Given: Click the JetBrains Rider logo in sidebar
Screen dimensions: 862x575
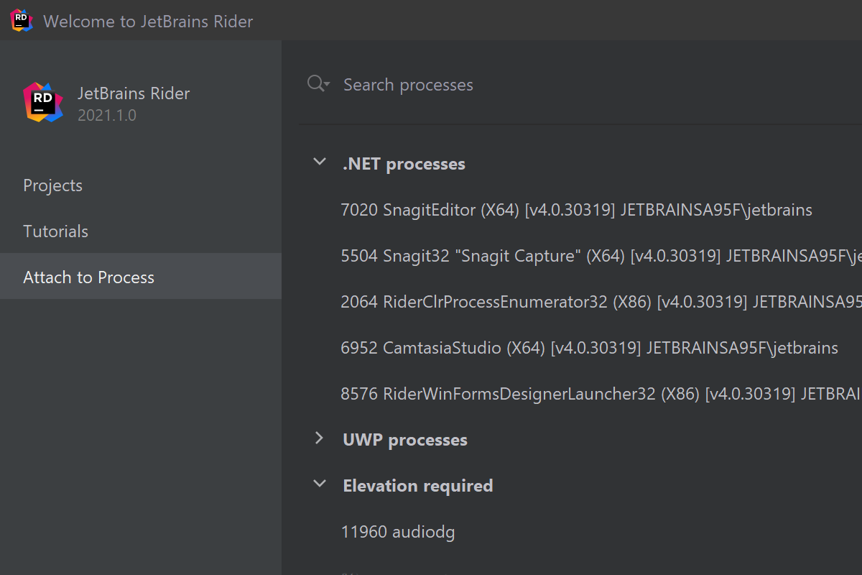Looking at the screenshot, I should (42, 103).
